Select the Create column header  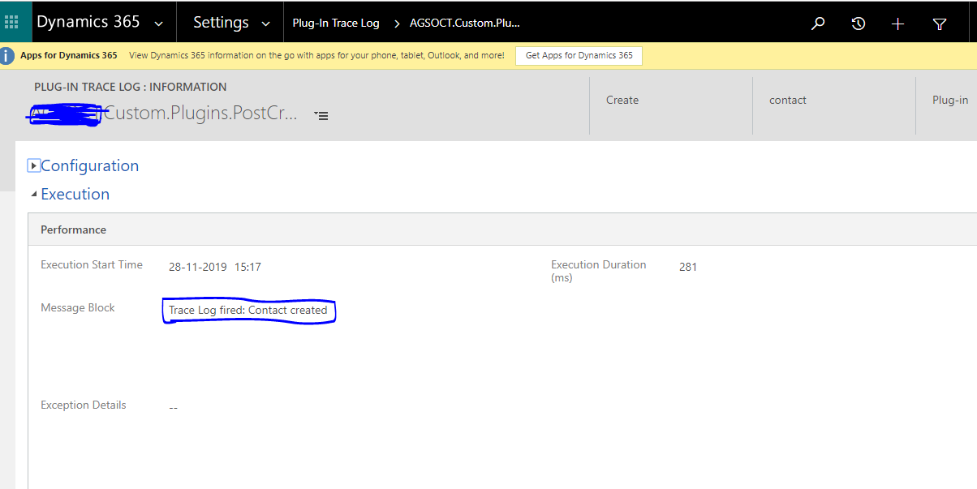(x=622, y=99)
